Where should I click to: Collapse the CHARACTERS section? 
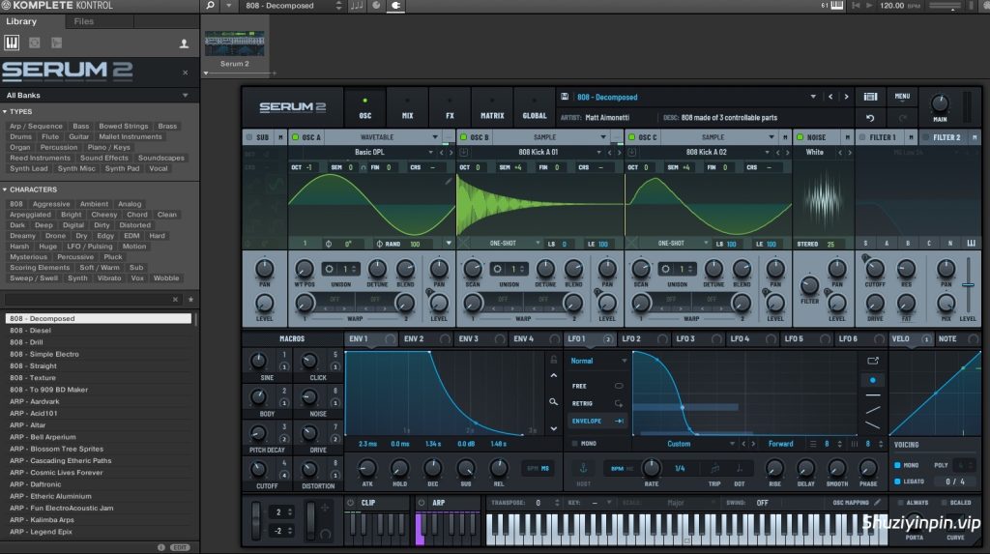click(x=5, y=190)
